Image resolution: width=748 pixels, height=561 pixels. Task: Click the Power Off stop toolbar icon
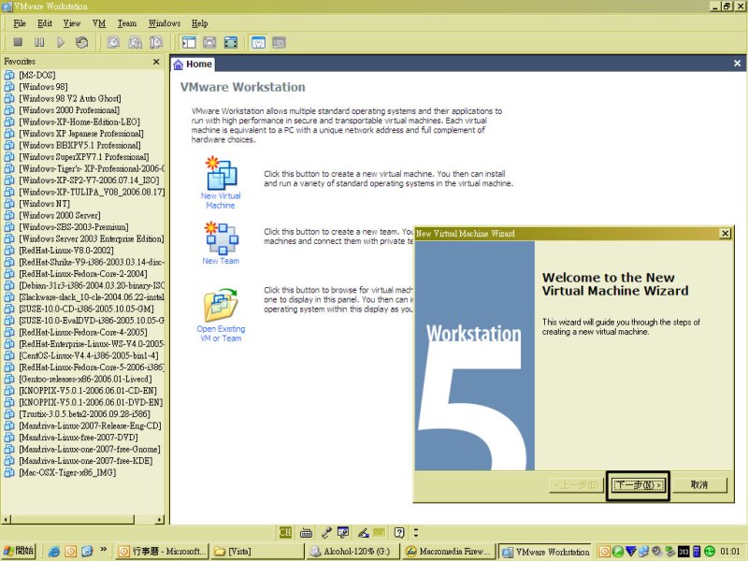tap(18, 42)
